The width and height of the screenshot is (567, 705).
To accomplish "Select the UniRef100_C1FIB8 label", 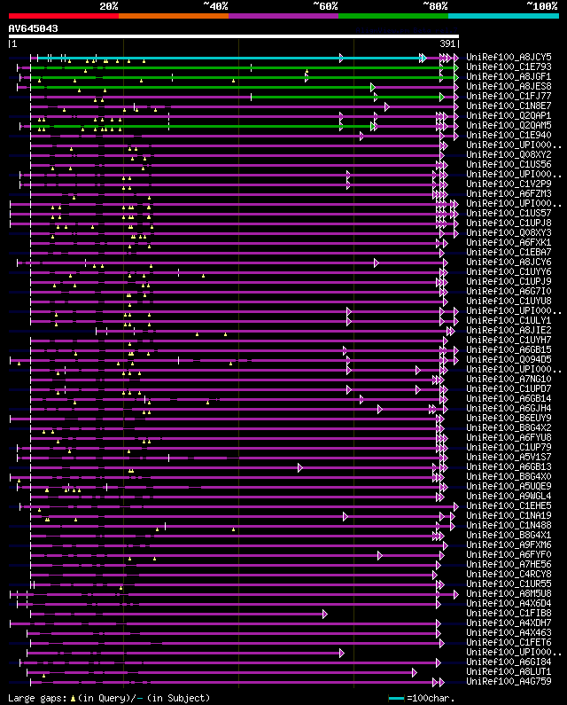I will [509, 614].
